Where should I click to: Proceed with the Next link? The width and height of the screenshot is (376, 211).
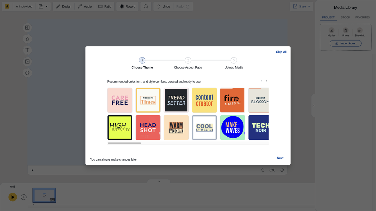pyautogui.click(x=280, y=158)
